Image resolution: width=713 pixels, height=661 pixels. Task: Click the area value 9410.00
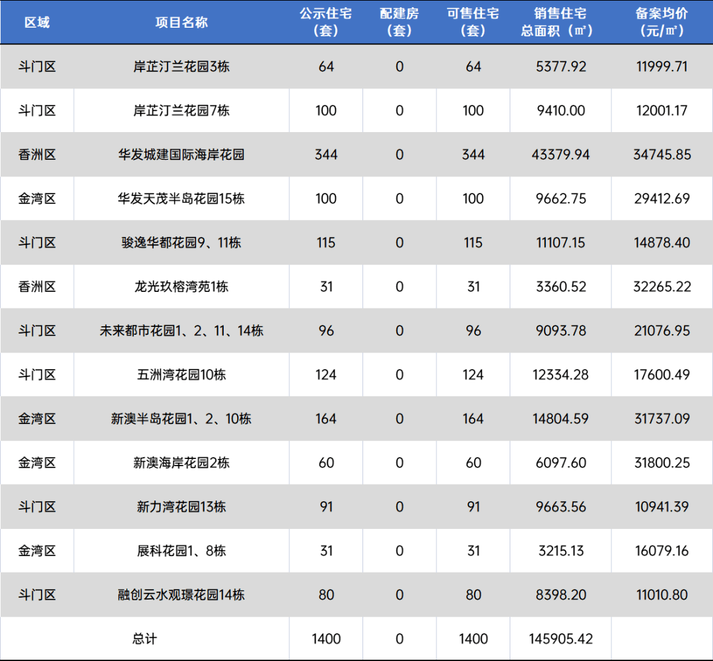pos(560,110)
